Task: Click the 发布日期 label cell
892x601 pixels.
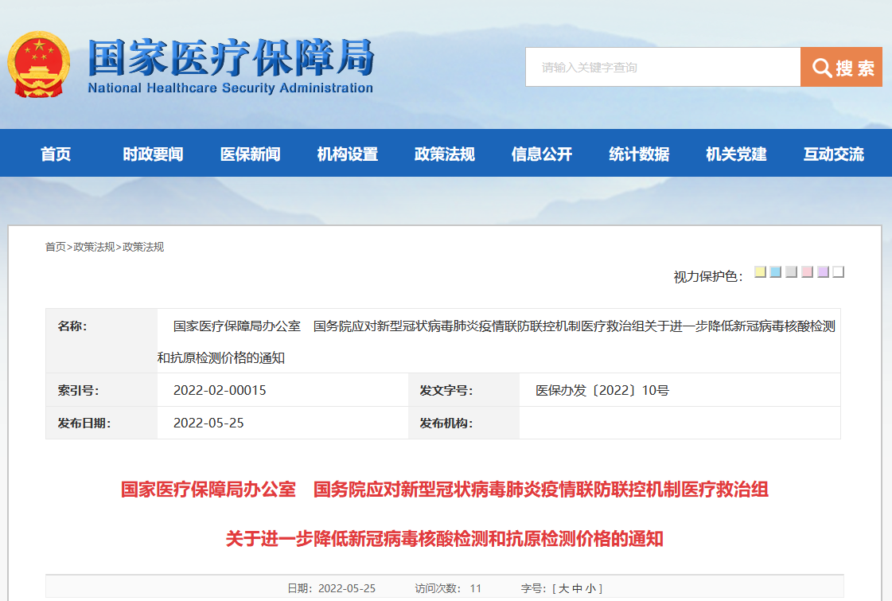Action: point(101,423)
